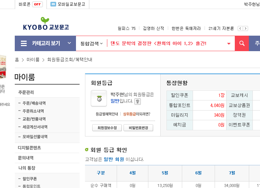Click 21세기 자본론 keyword link
This screenshot has width=260, height=188.
point(221,28)
